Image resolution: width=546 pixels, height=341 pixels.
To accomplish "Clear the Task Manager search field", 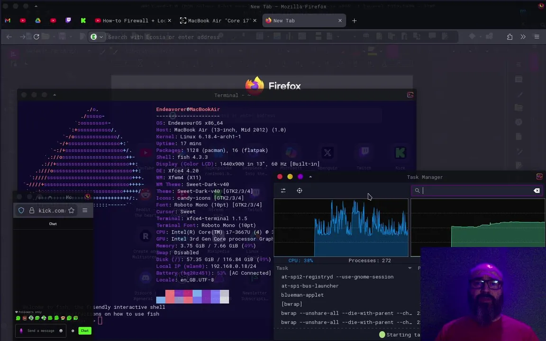I will pos(537,190).
